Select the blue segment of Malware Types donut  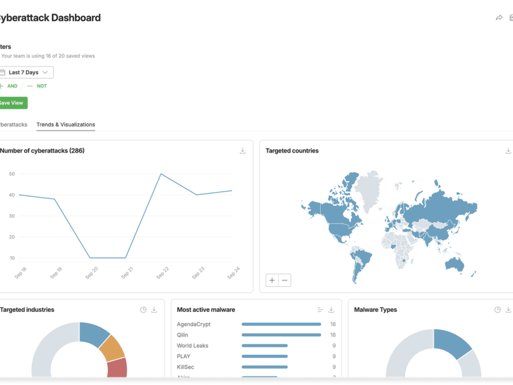452,343
